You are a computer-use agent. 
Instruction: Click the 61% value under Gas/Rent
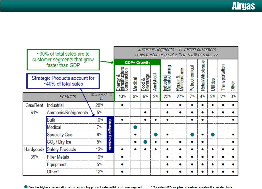34,113
